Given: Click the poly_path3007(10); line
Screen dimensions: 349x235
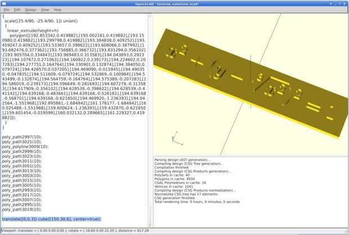Looking at the screenshot, I should click(x=22, y=200).
